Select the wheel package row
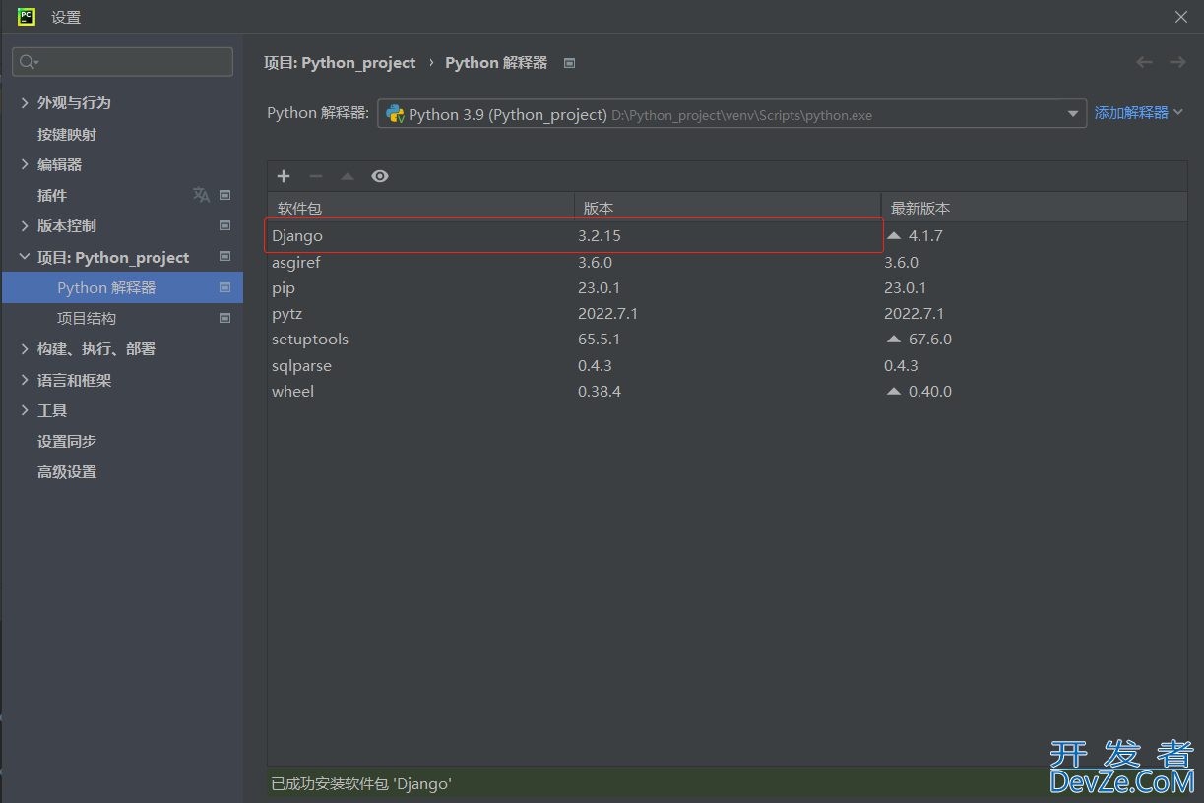This screenshot has height=803, width=1204. (727, 392)
